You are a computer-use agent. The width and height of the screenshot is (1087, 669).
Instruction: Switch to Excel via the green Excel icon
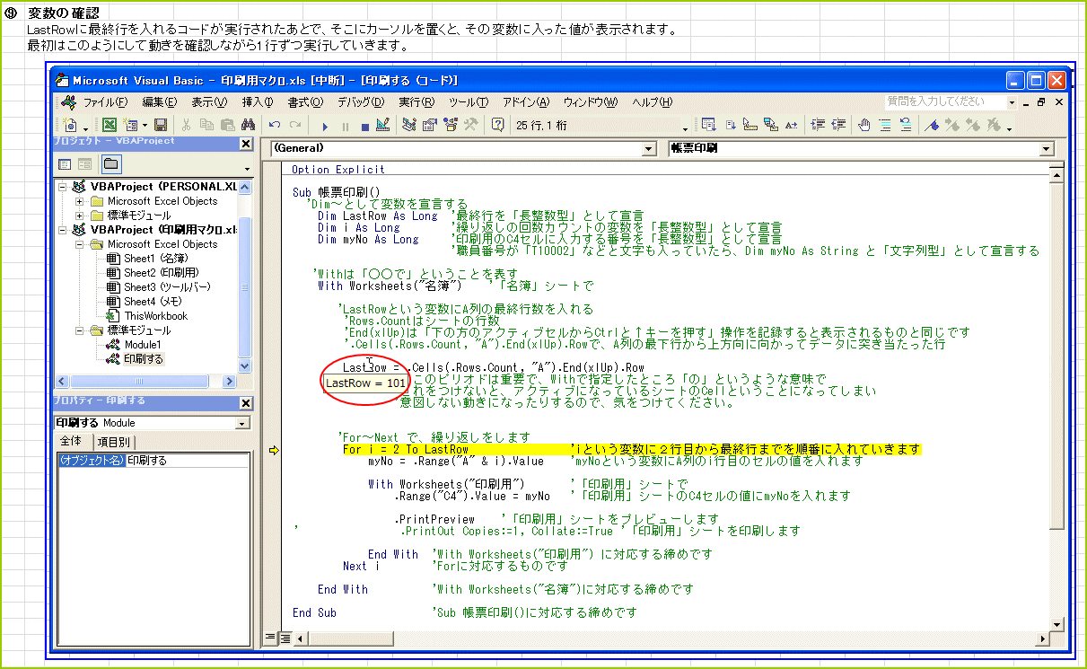109,126
